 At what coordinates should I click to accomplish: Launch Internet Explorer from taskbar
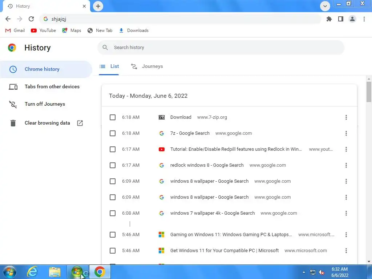[32, 272]
